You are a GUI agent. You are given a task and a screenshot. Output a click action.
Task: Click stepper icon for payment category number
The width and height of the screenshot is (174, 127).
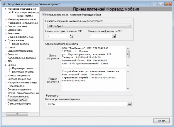tap(72, 36)
